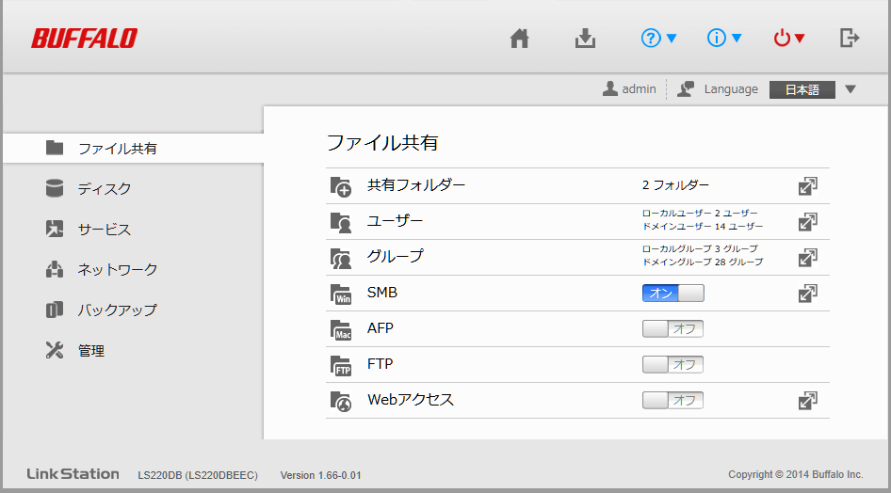Viewport: 891px width, 493px height.
Task: Click the logout icon at top right
Action: [849, 39]
